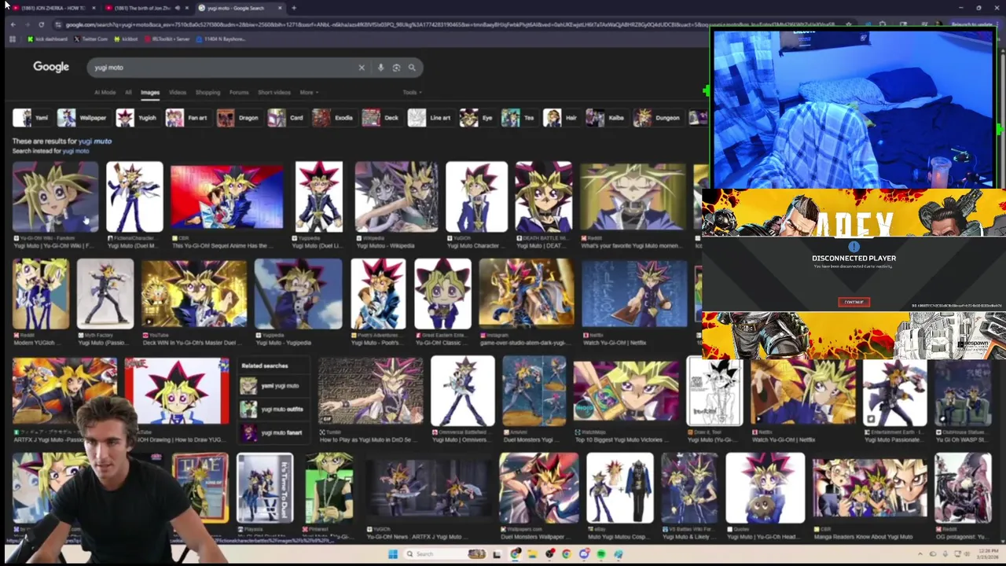Open the corrected 'yugi muto' results link

coord(95,141)
